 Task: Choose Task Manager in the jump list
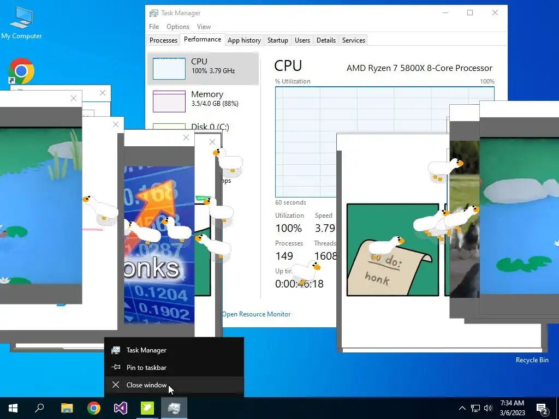pos(174,350)
